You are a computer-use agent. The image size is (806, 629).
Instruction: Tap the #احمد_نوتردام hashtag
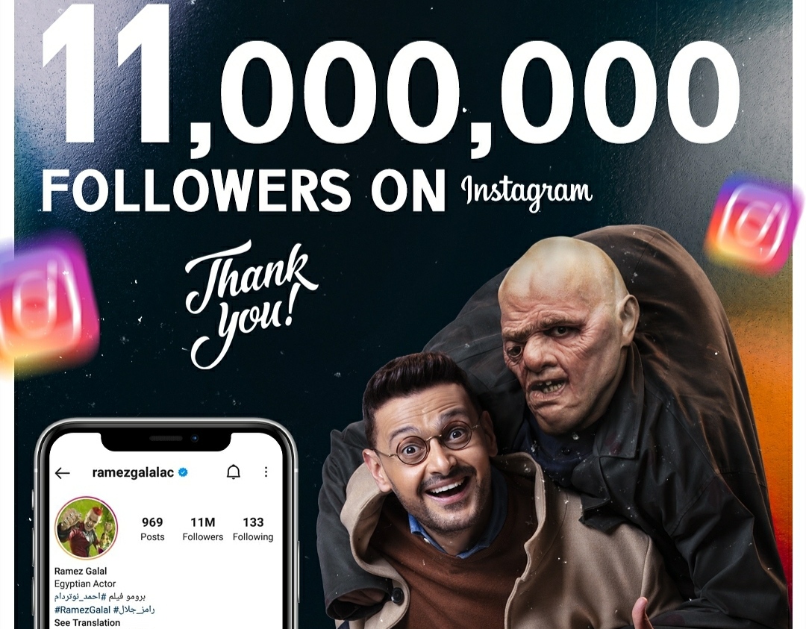[80, 597]
